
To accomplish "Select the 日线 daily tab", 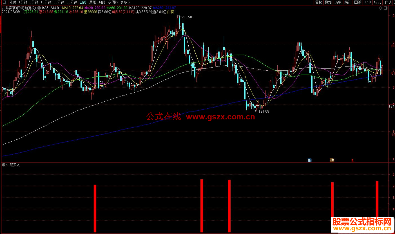I will (83, 2).
